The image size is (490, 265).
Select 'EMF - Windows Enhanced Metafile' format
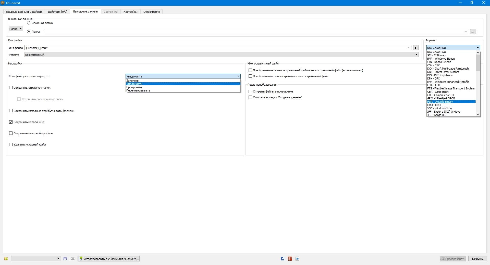pos(451,82)
